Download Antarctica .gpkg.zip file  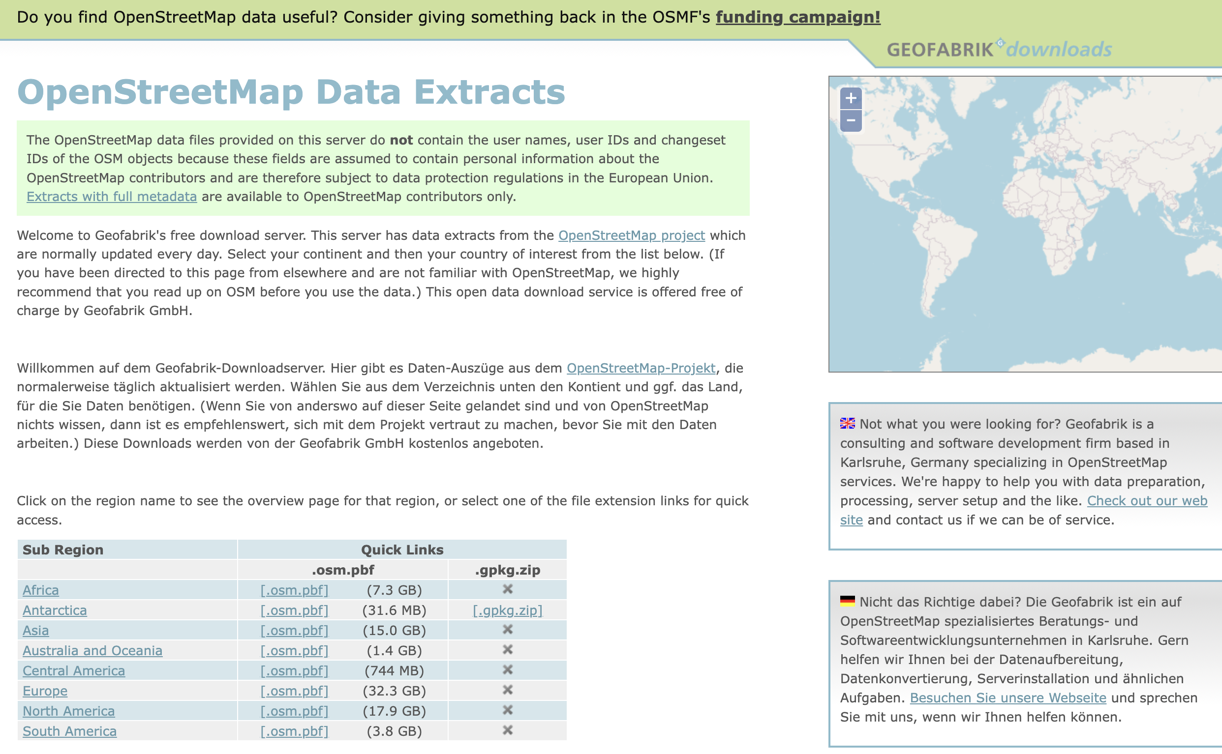coord(508,610)
